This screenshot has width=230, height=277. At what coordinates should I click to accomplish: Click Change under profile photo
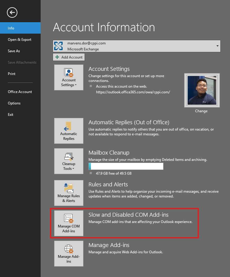[201, 111]
